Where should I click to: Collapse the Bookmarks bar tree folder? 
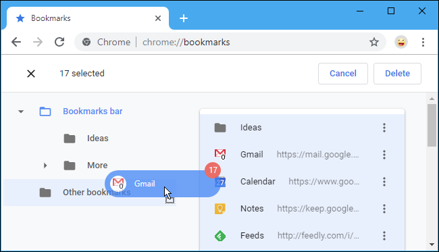(21, 111)
